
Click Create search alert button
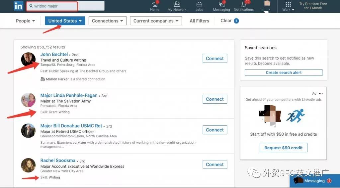(284, 72)
